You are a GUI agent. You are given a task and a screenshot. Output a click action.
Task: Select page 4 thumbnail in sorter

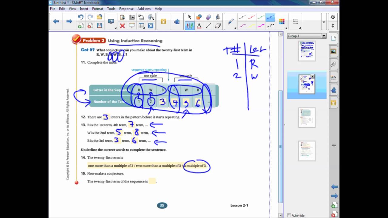pyautogui.click(x=307, y=151)
